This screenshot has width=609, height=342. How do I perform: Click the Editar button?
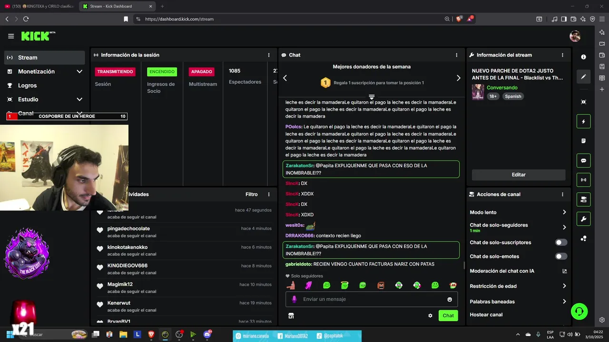click(519, 175)
